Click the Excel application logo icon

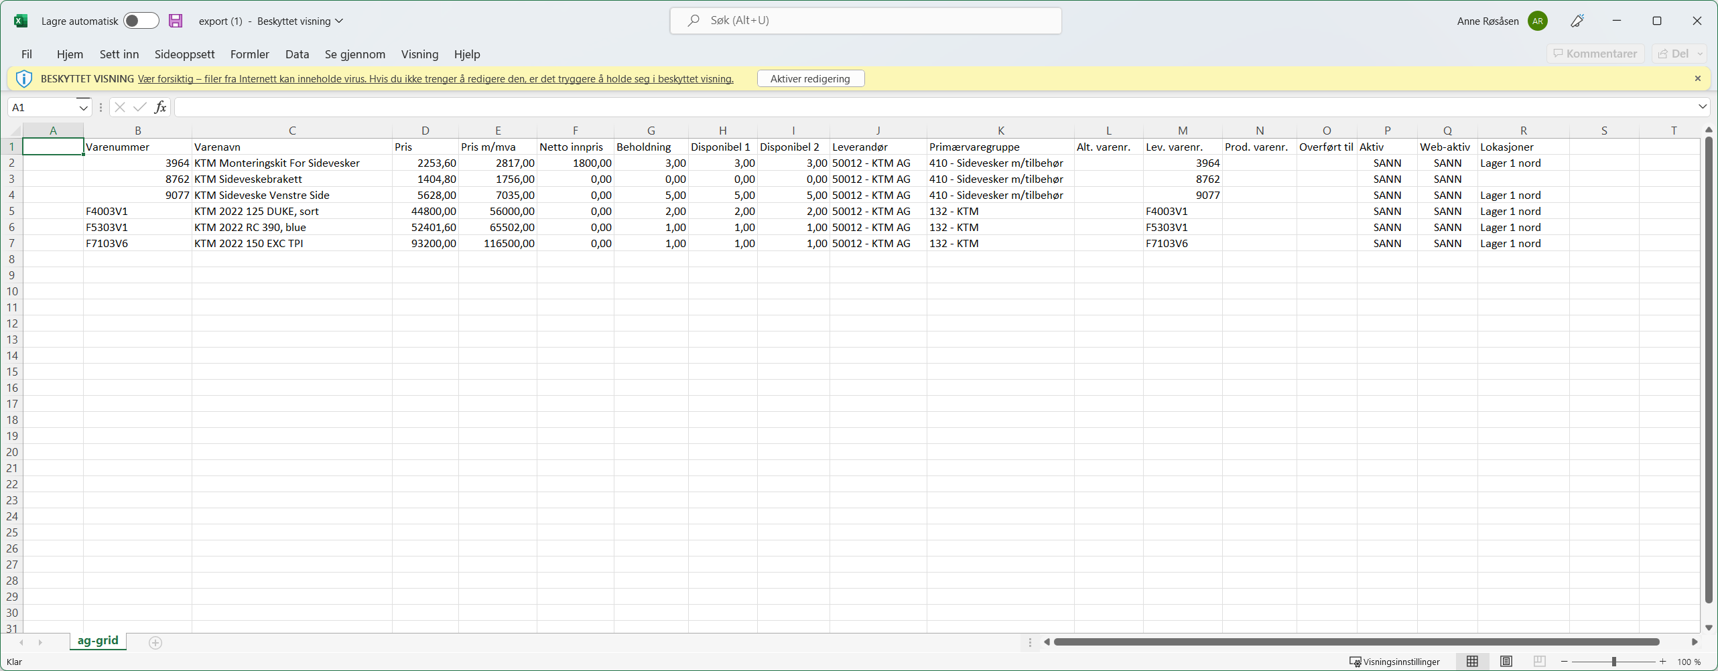pos(21,21)
